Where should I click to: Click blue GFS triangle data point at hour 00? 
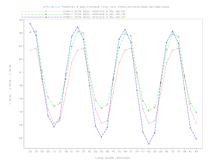[30, 23]
